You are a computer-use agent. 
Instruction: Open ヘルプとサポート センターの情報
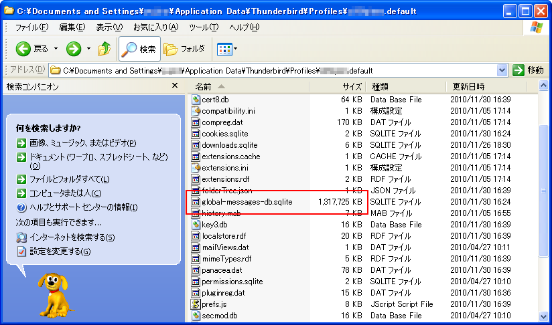coord(84,207)
